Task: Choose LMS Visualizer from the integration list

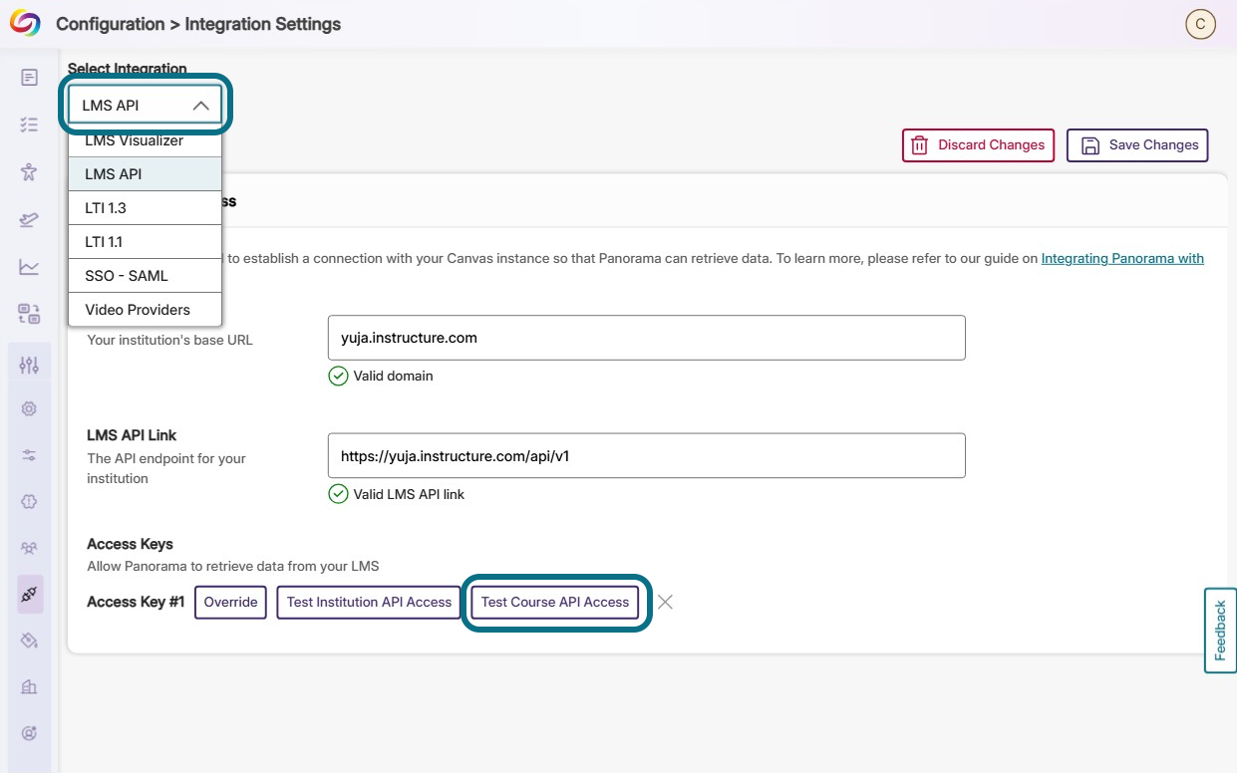Action: pos(145,140)
